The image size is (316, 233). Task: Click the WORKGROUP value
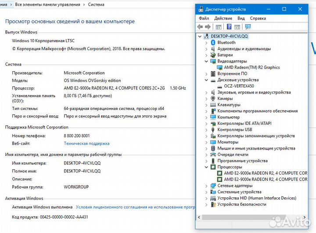click(x=76, y=187)
